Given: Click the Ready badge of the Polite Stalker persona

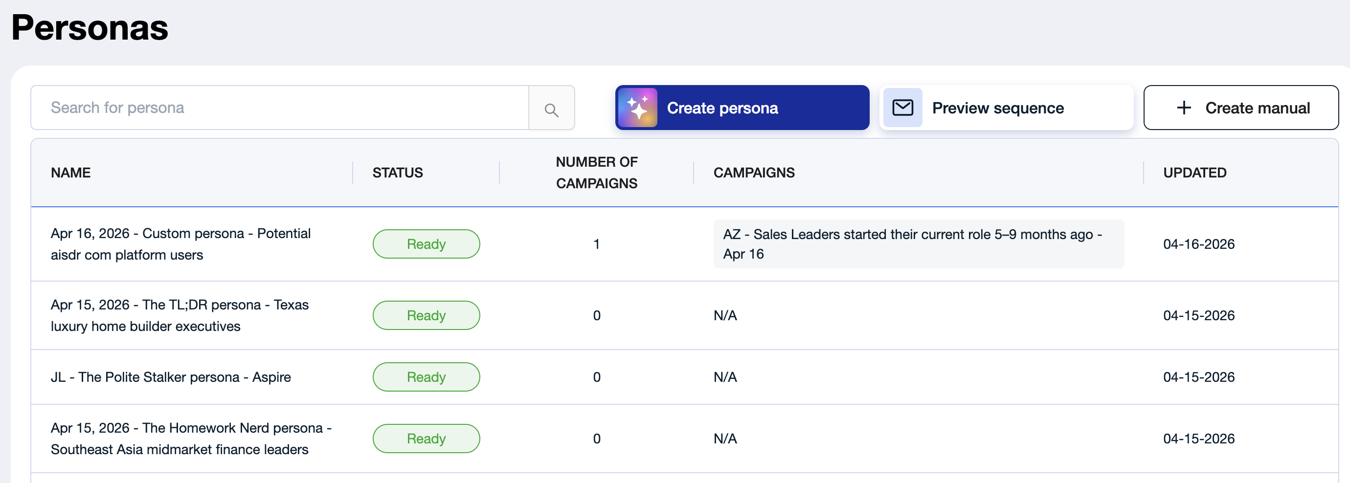Looking at the screenshot, I should [x=426, y=377].
